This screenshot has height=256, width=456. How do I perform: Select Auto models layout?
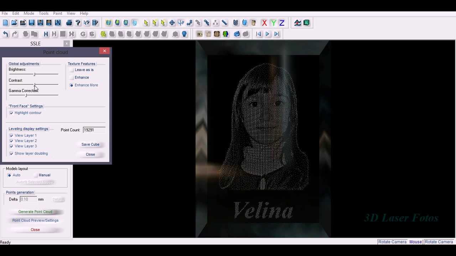pyautogui.click(x=10, y=175)
